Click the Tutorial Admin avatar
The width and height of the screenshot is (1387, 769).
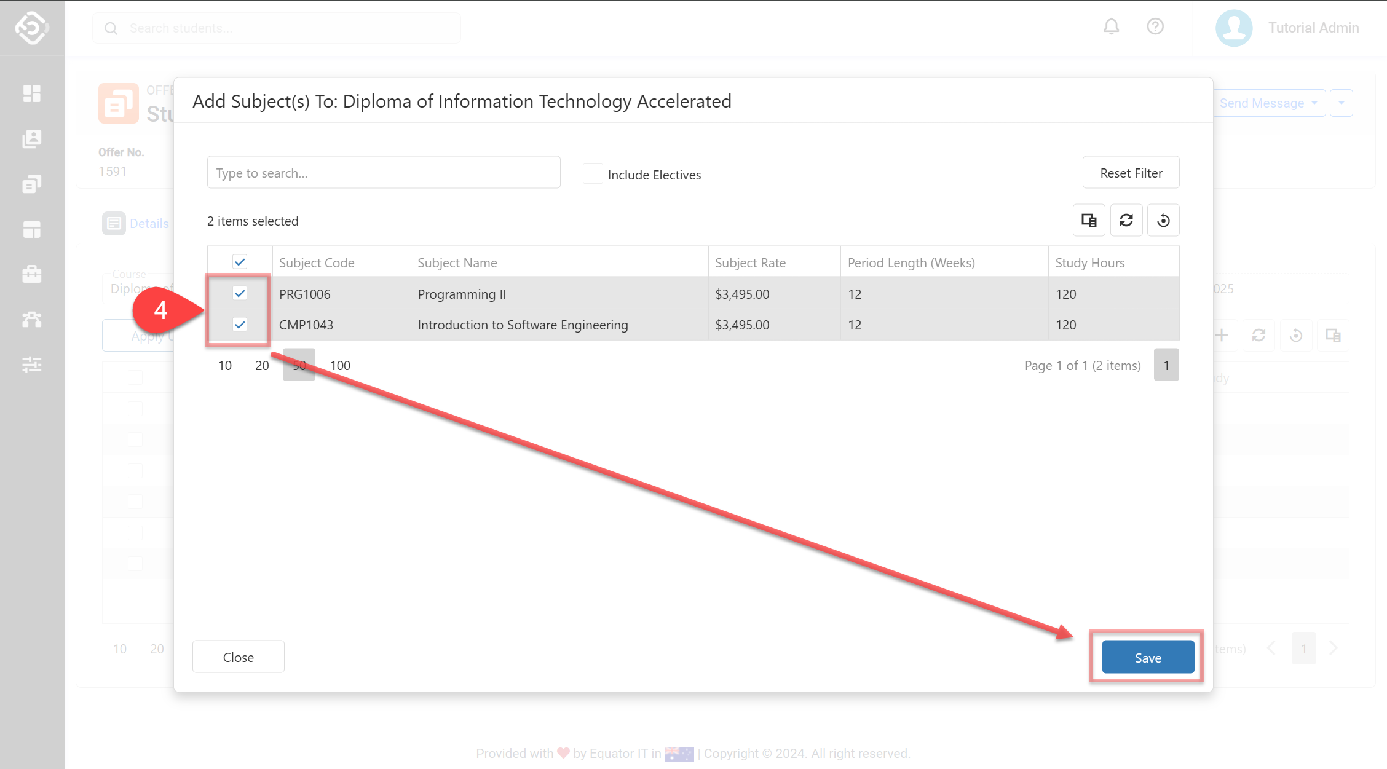coord(1234,28)
